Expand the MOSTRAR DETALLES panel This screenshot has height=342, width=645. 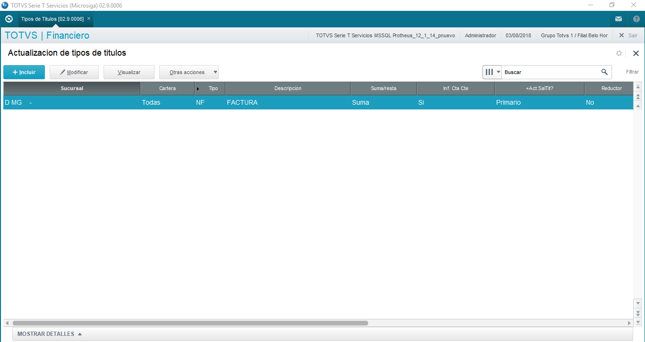pyautogui.click(x=50, y=334)
